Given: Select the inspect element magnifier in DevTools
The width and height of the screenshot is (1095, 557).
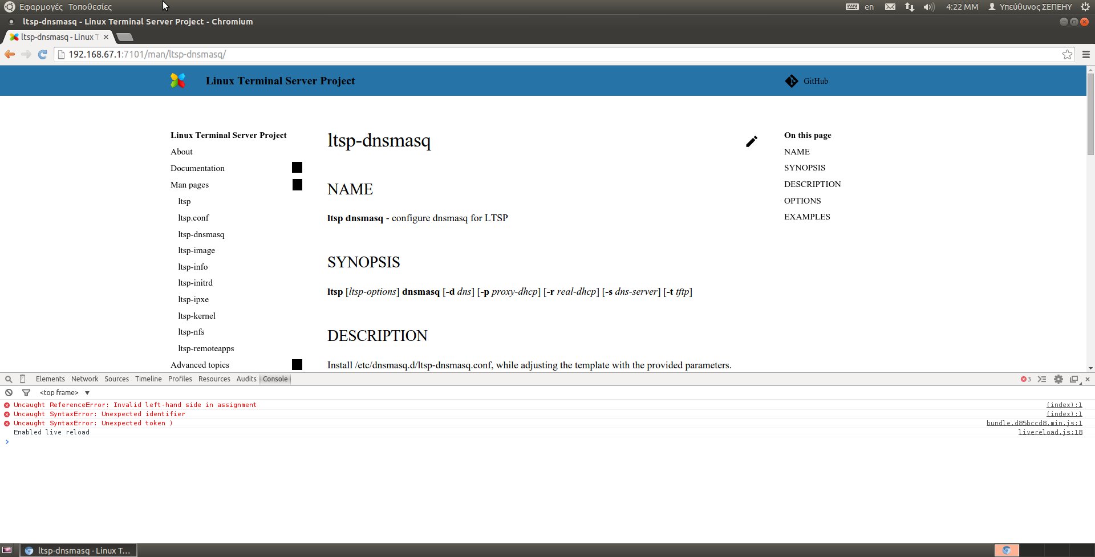Looking at the screenshot, I should pos(9,379).
